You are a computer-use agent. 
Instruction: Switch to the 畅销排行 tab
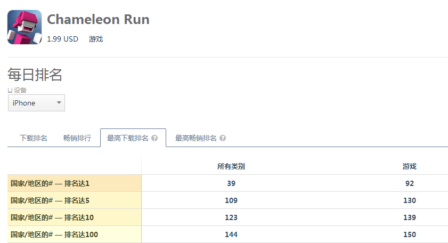click(77, 139)
